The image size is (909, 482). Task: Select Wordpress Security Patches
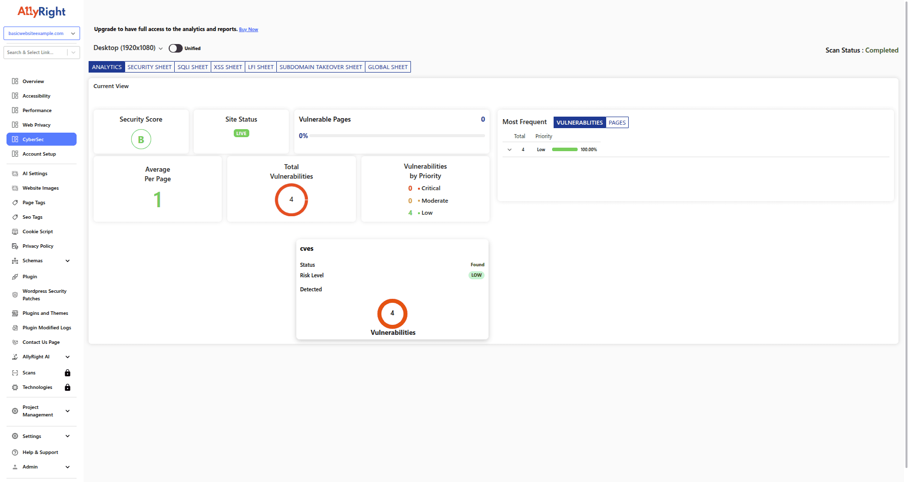(44, 295)
